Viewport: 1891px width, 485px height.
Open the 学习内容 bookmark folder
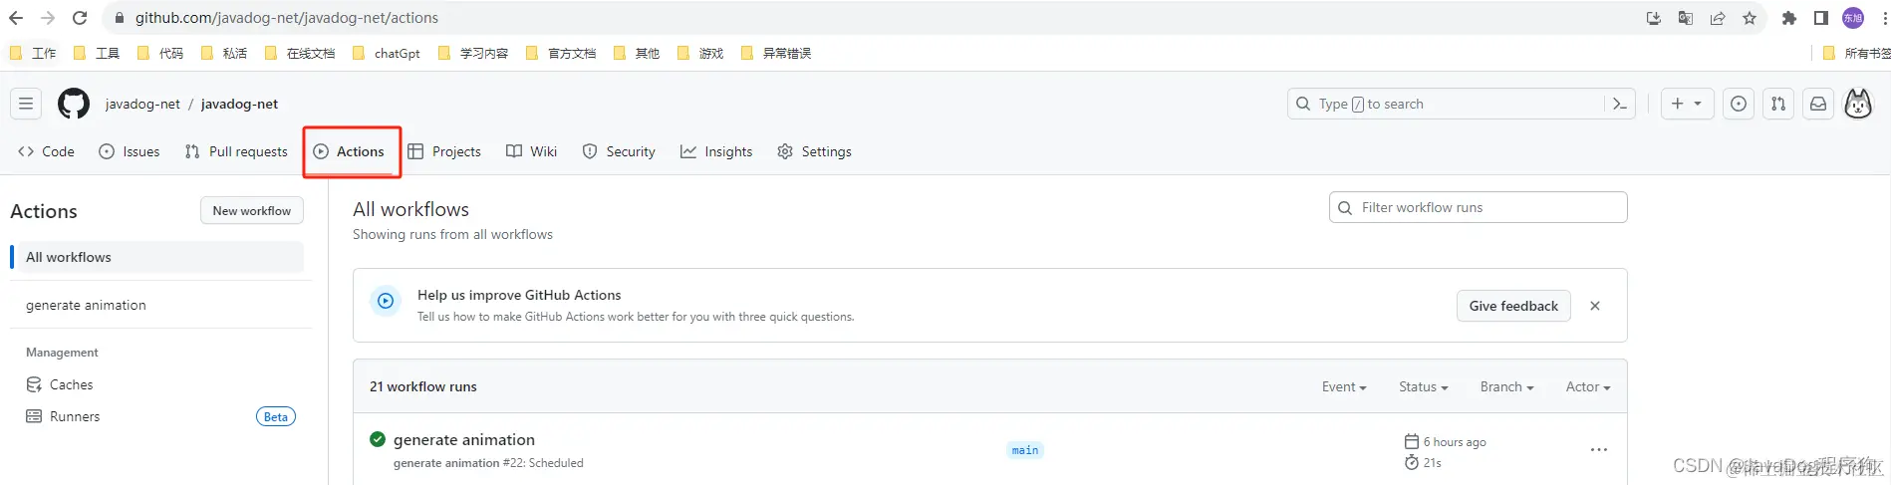click(473, 53)
